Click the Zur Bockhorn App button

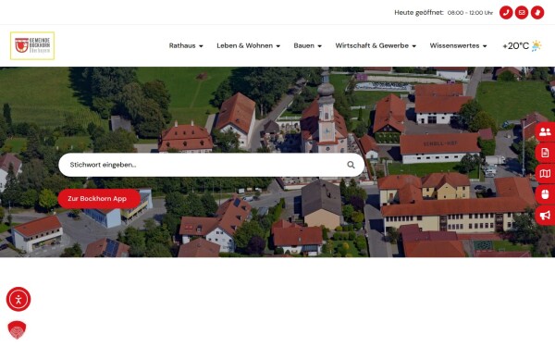click(x=99, y=199)
